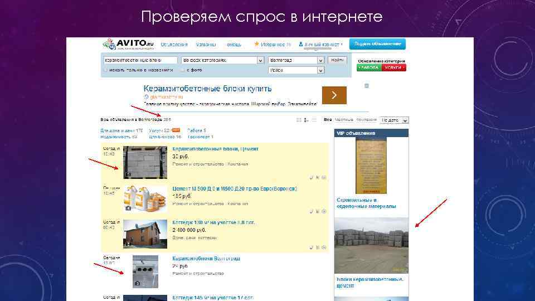
Task: Click the Найти search button
Action: [x=337, y=60]
